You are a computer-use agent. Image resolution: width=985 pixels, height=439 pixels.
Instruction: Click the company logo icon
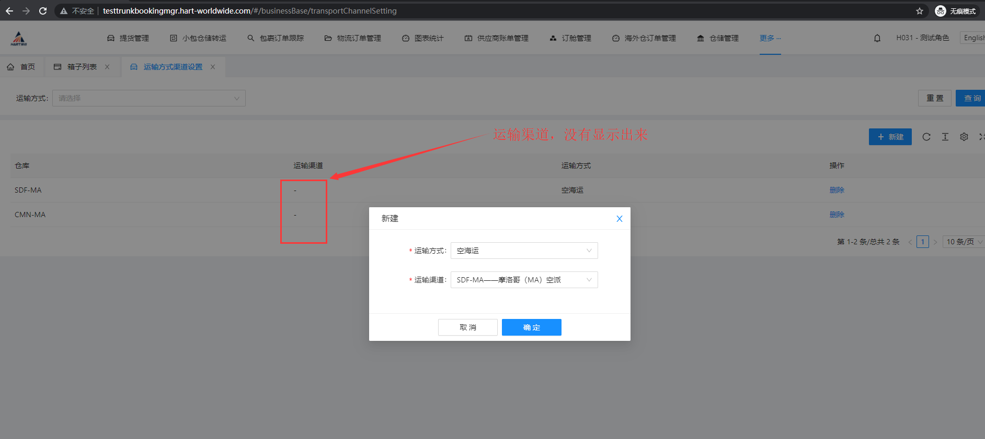(19, 38)
